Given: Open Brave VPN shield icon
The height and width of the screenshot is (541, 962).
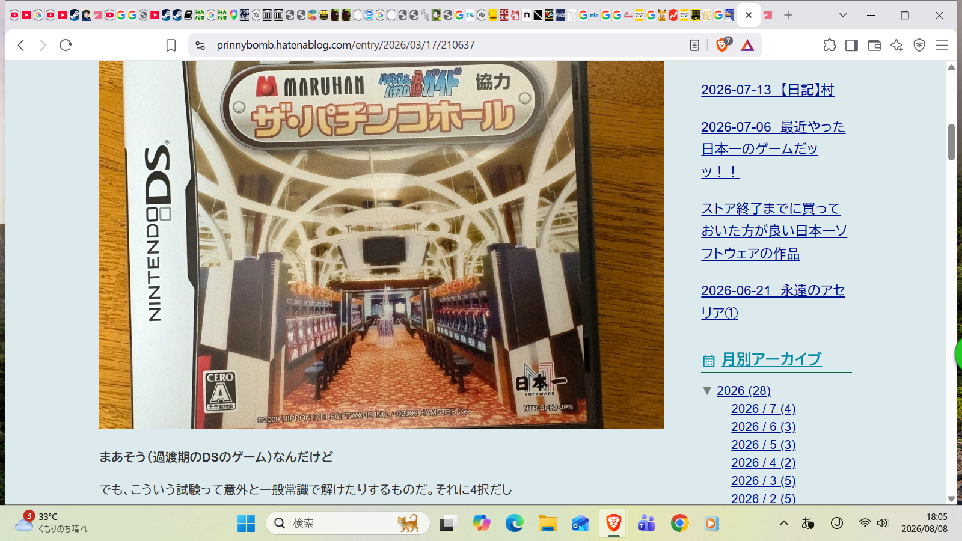Looking at the screenshot, I should click(919, 45).
